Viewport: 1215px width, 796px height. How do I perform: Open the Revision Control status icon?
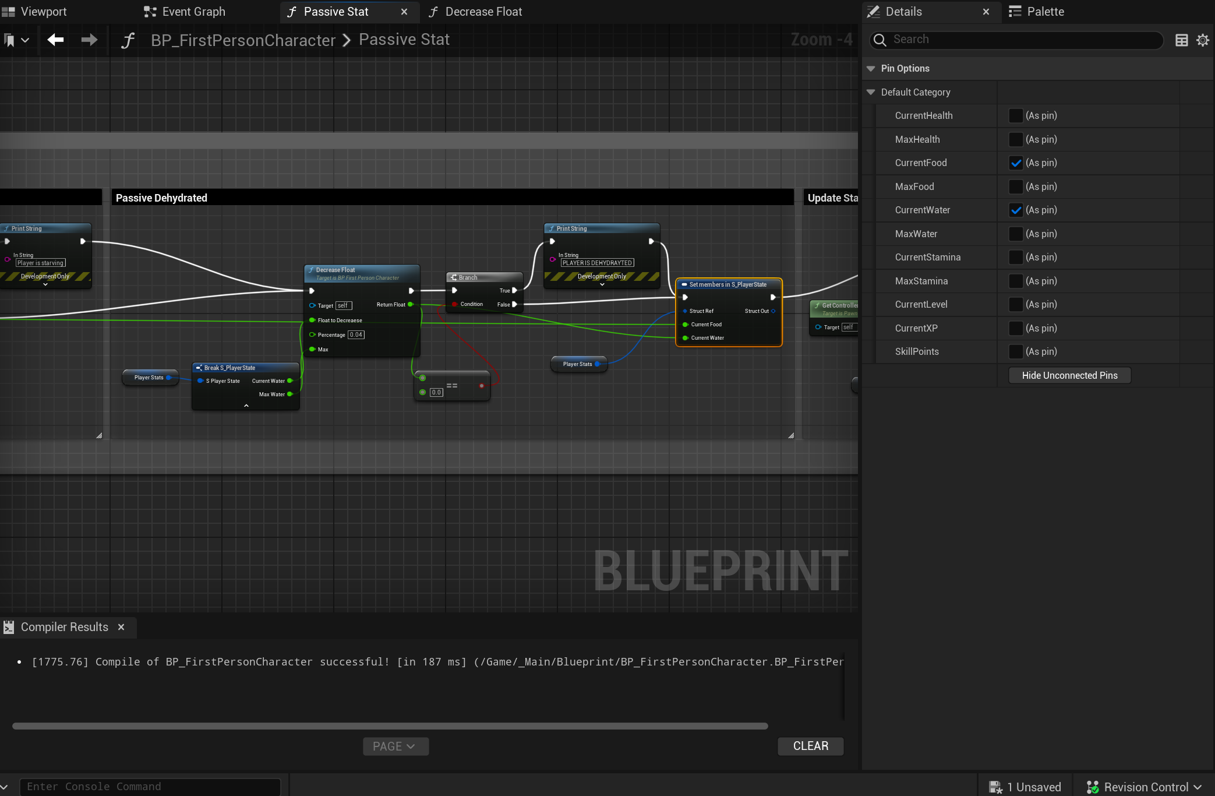pyautogui.click(x=1093, y=787)
